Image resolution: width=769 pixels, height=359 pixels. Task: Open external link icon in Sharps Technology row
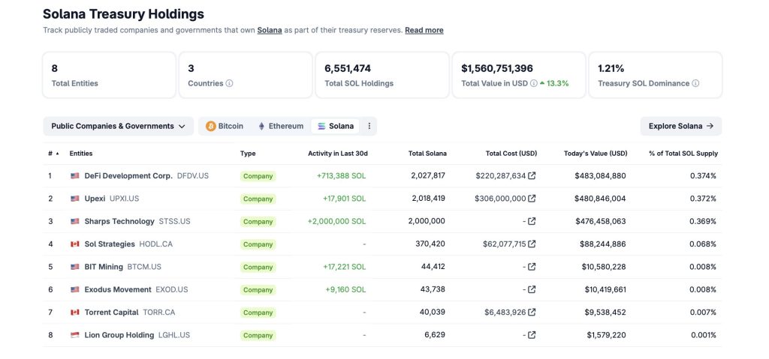click(x=532, y=221)
